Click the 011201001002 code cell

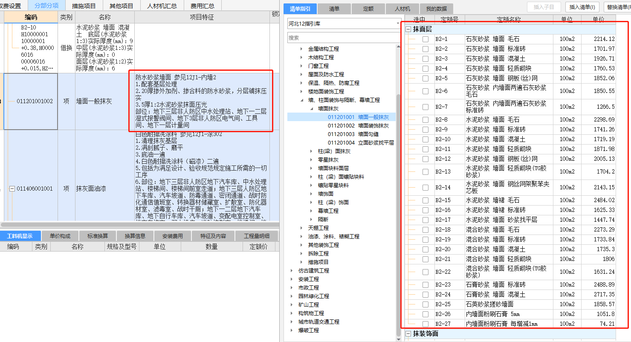pos(31,101)
